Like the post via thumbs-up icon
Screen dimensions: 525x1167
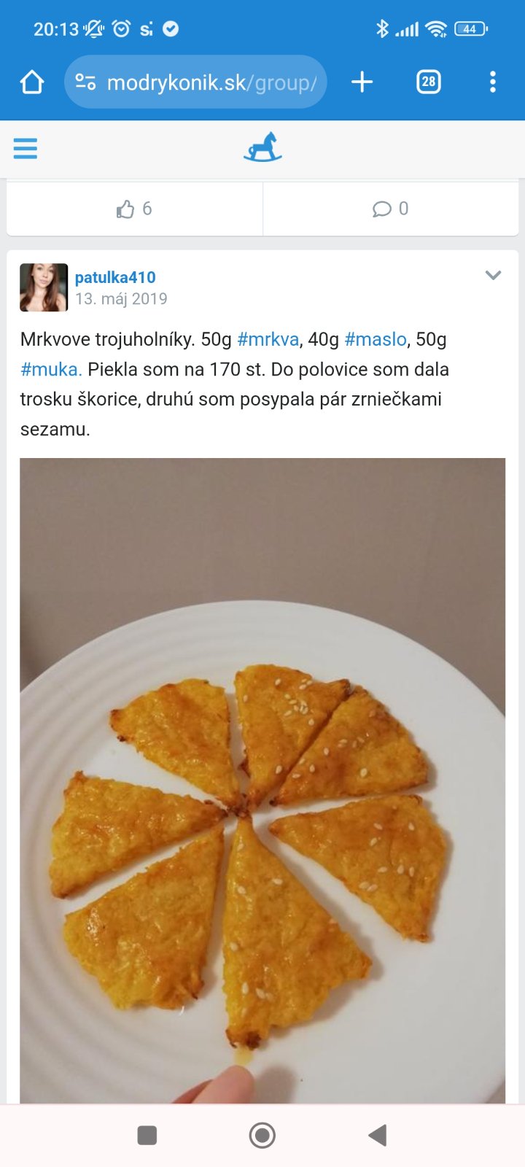[125, 209]
